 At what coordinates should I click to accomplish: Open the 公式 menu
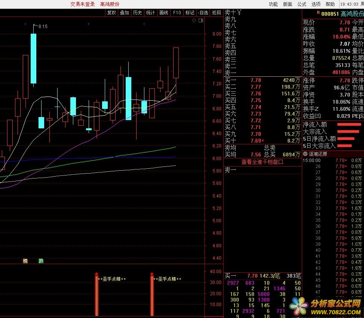tap(302, 4)
